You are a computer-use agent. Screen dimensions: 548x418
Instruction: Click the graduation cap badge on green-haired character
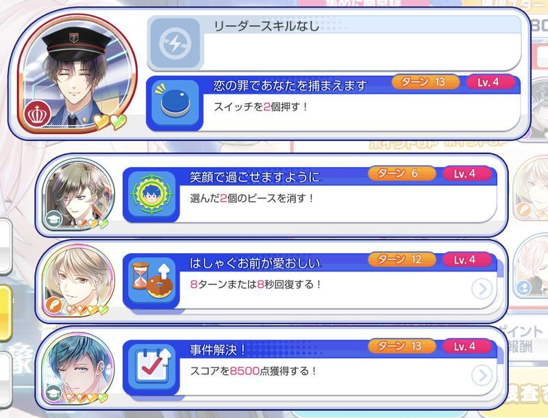[x=54, y=219]
